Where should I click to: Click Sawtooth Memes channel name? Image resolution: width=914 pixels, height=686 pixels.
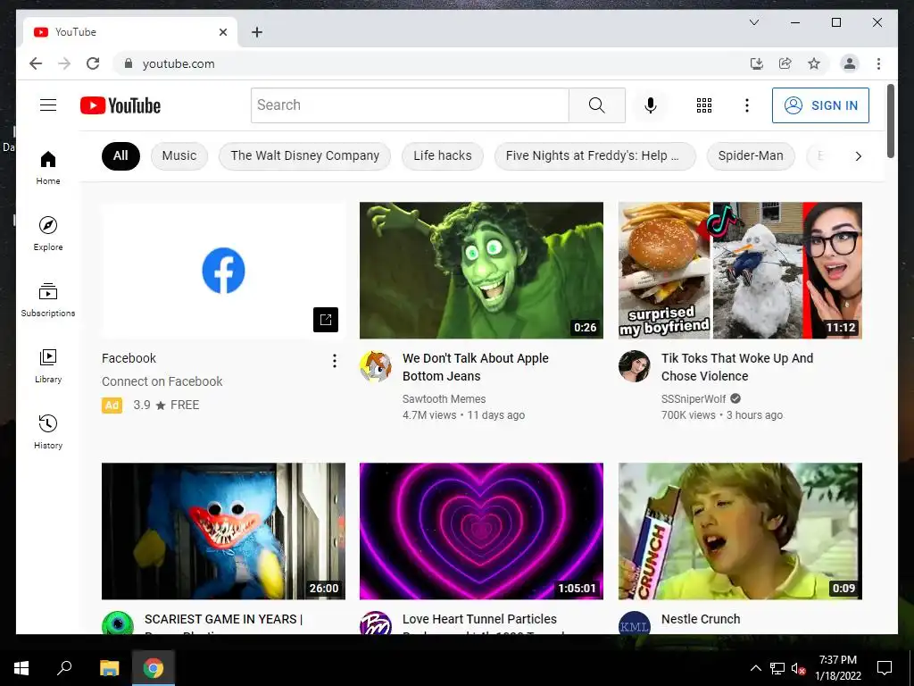point(444,399)
